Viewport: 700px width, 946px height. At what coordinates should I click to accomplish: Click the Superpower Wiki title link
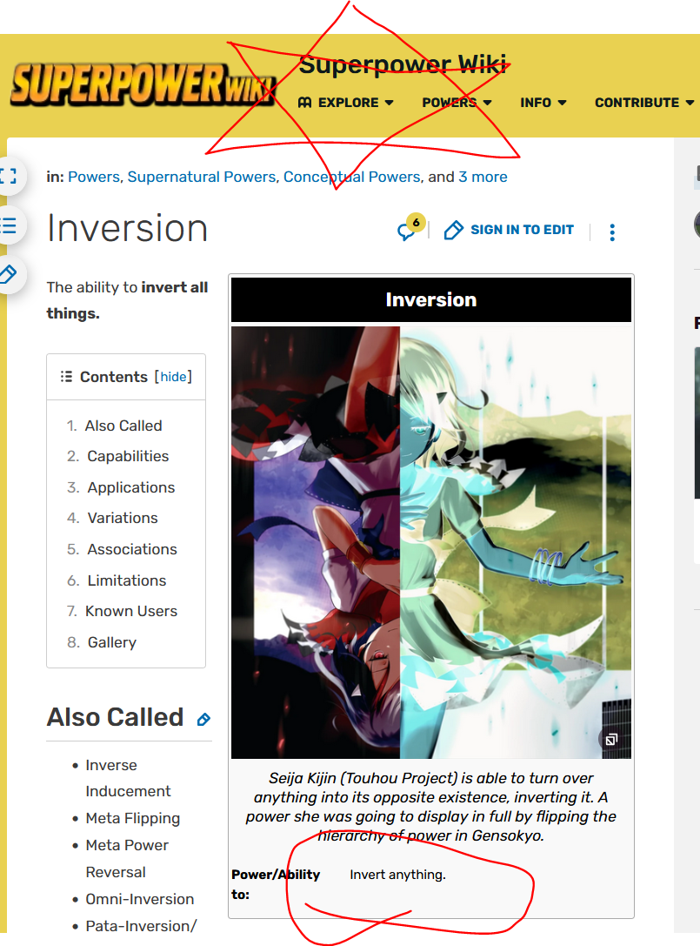402,64
